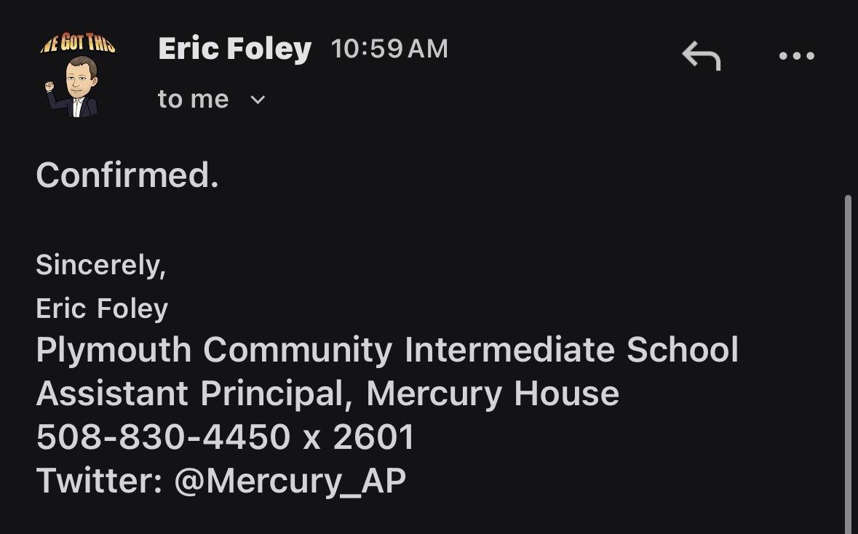Viewport: 858px width, 534px height.
Task: Click the word "School" in the signature
Action: point(683,350)
